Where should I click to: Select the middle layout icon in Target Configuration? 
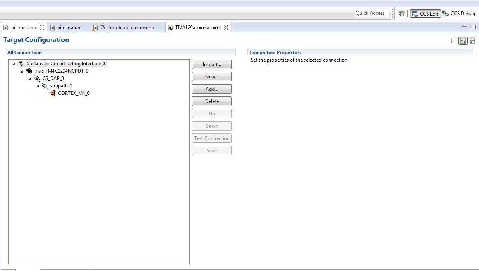tap(463, 41)
